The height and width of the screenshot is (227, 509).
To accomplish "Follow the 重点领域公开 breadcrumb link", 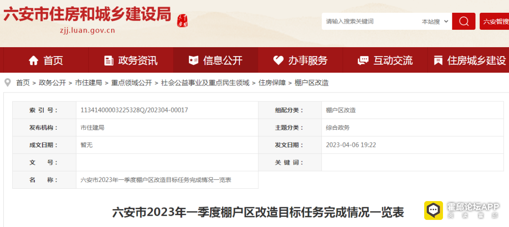I will click(x=131, y=83).
